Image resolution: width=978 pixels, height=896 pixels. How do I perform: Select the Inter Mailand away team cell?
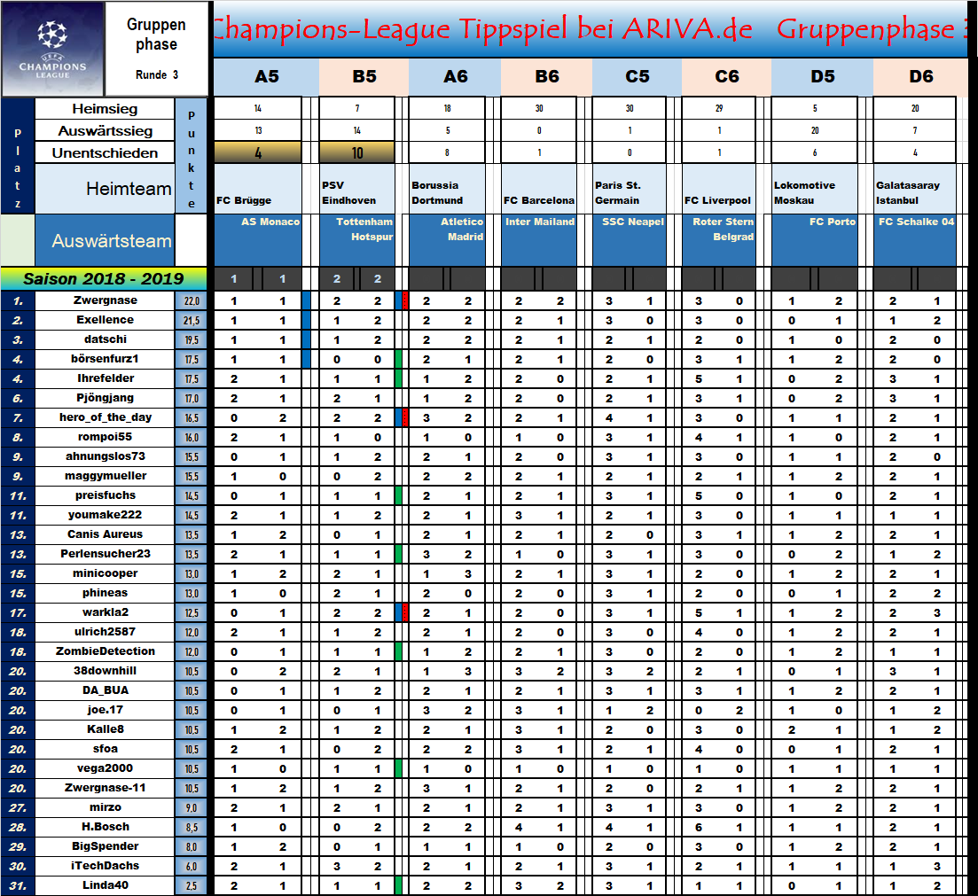(539, 240)
